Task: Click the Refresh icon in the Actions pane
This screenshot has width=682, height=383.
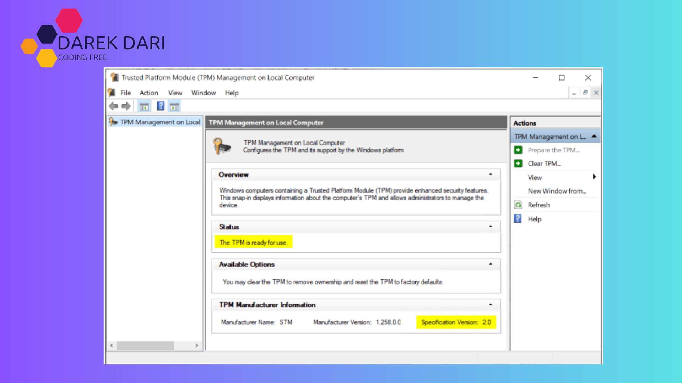Action: [518, 205]
